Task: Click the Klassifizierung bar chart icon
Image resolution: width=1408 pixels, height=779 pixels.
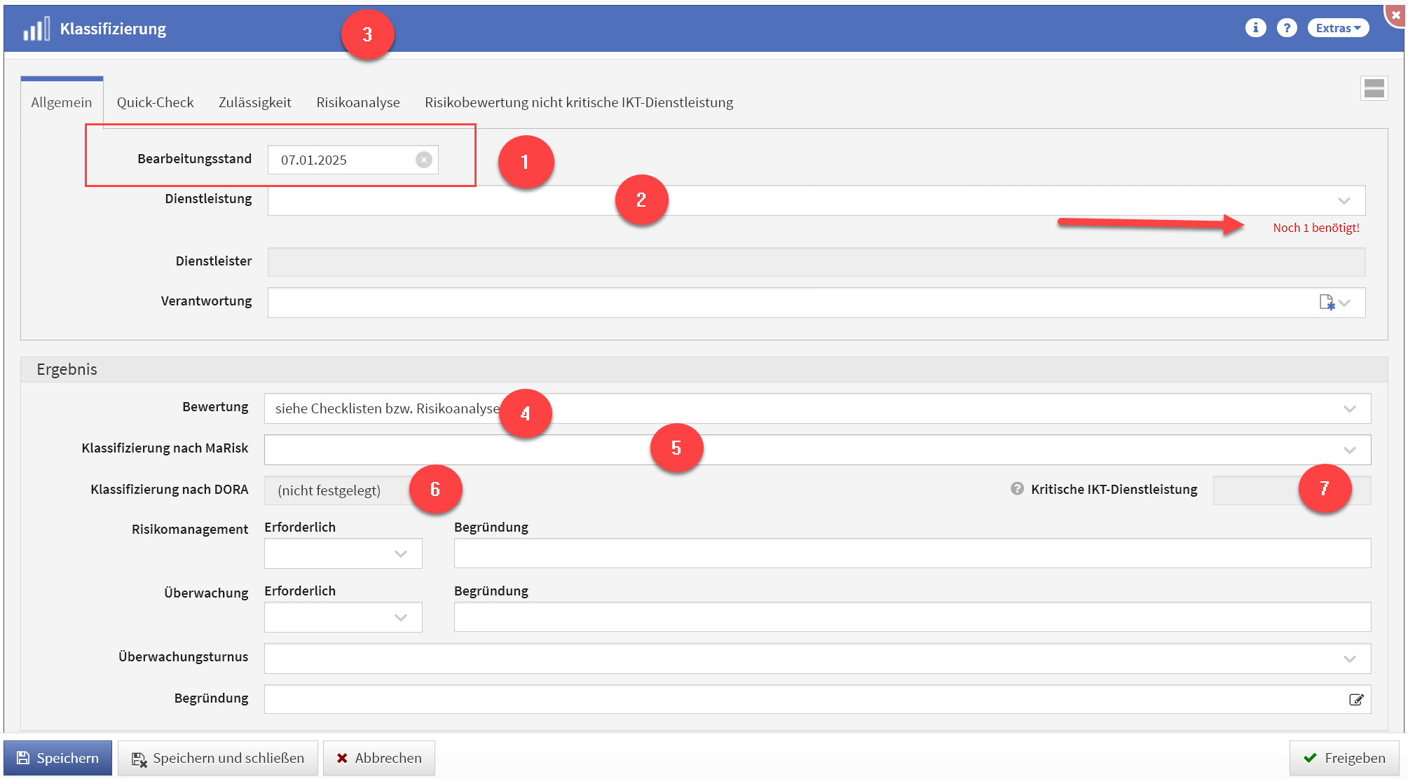Action: coord(36,29)
